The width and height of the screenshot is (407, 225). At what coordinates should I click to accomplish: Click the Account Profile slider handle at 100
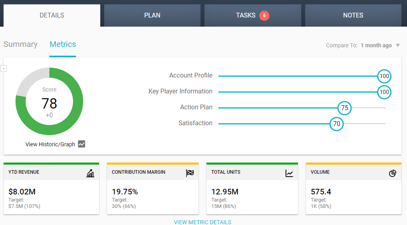(384, 76)
